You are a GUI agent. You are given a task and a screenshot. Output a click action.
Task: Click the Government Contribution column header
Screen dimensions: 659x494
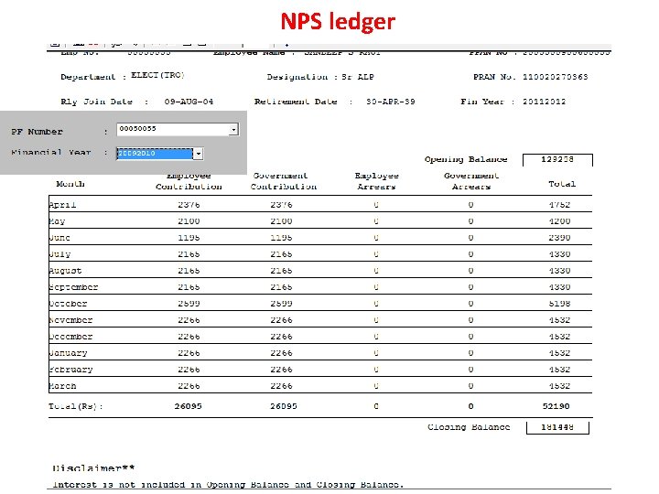tap(283, 181)
